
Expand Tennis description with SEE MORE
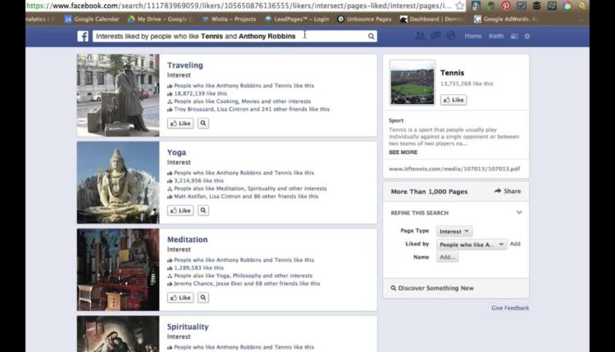(403, 152)
